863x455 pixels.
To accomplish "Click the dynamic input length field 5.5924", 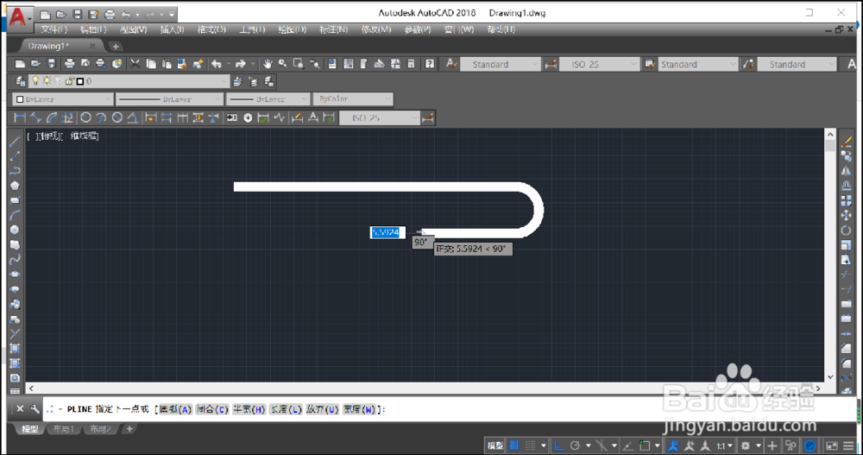I will click(387, 232).
